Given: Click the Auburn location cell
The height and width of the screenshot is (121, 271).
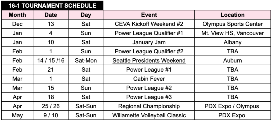Looking at the screenshot, I should click(x=232, y=60).
